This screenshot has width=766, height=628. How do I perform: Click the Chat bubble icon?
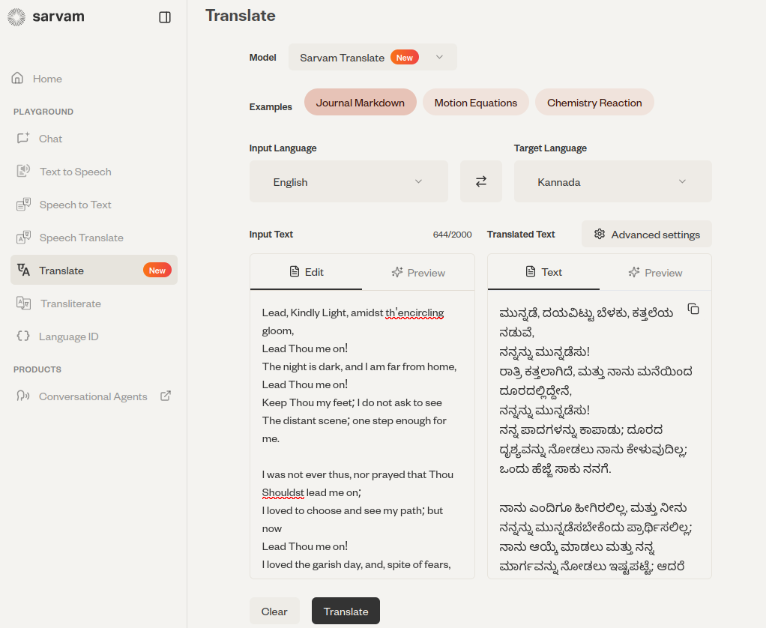click(23, 138)
